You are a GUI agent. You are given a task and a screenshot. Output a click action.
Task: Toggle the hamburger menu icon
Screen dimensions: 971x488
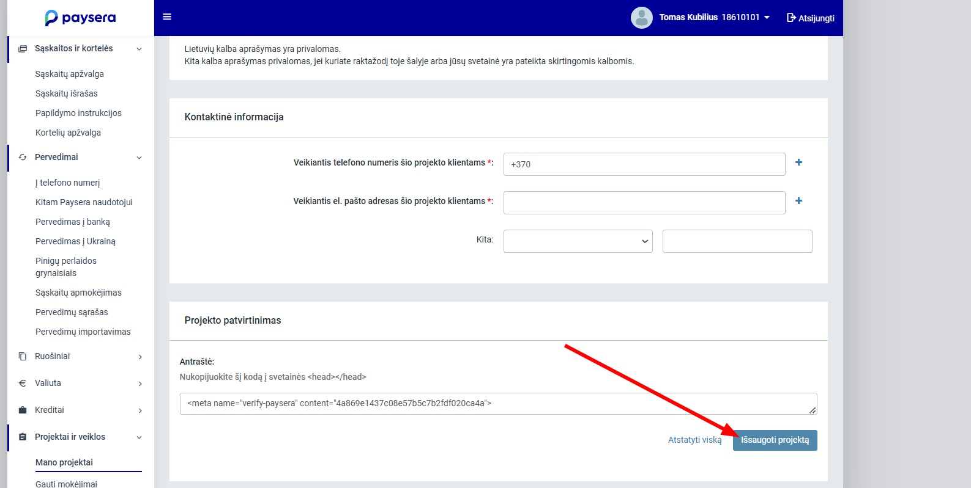pos(167,17)
